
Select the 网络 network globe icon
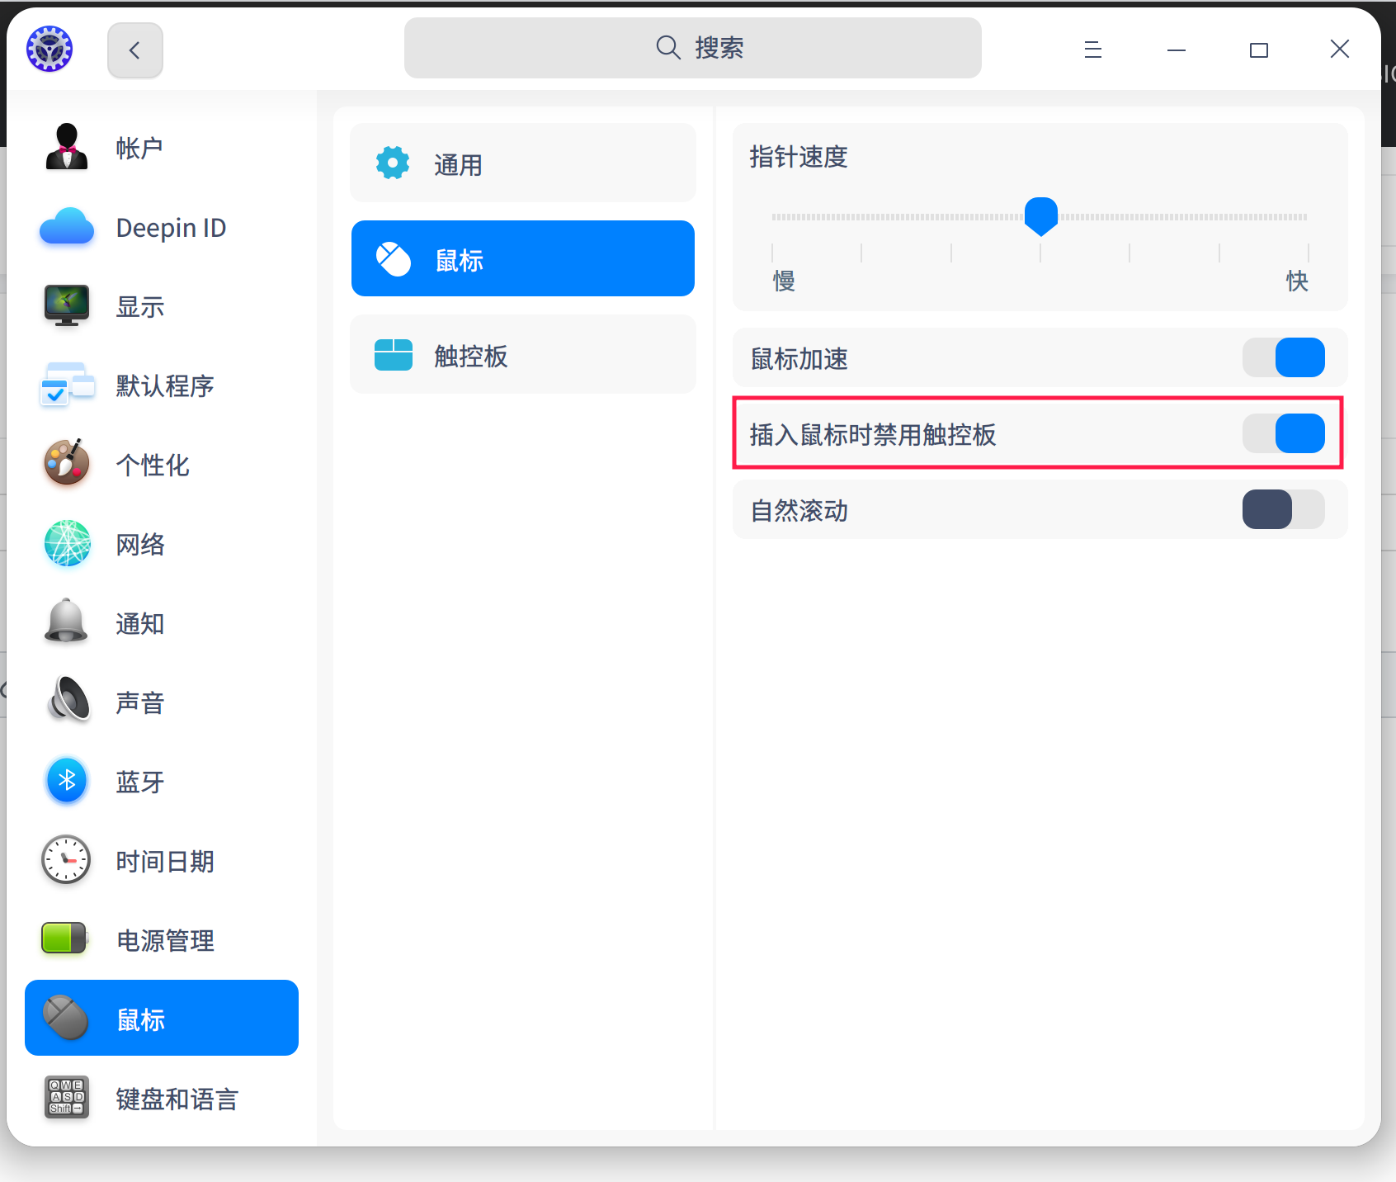click(x=67, y=544)
